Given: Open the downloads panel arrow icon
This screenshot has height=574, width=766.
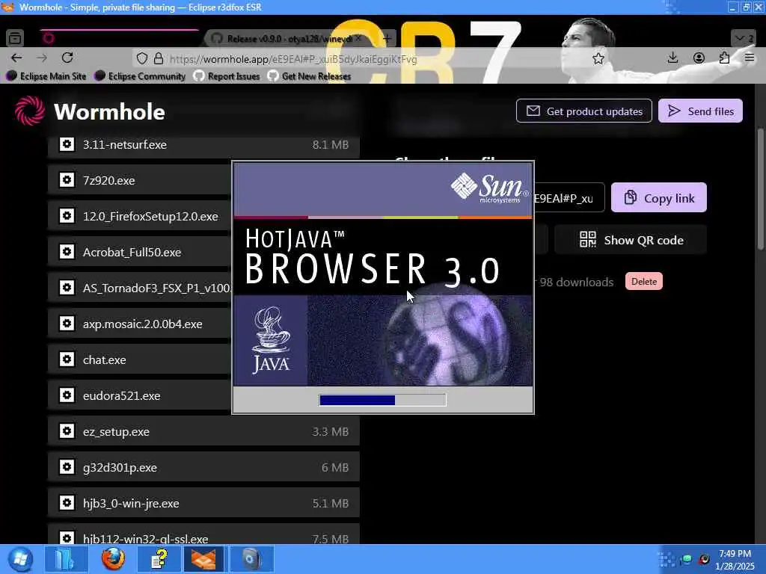Looking at the screenshot, I should (x=672, y=58).
